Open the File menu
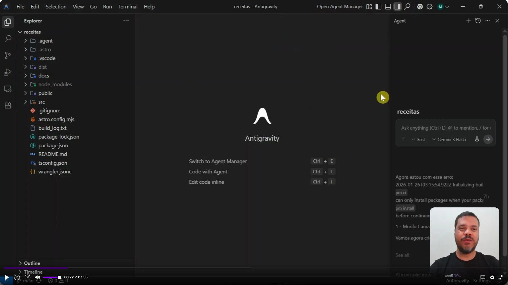 coord(20,7)
